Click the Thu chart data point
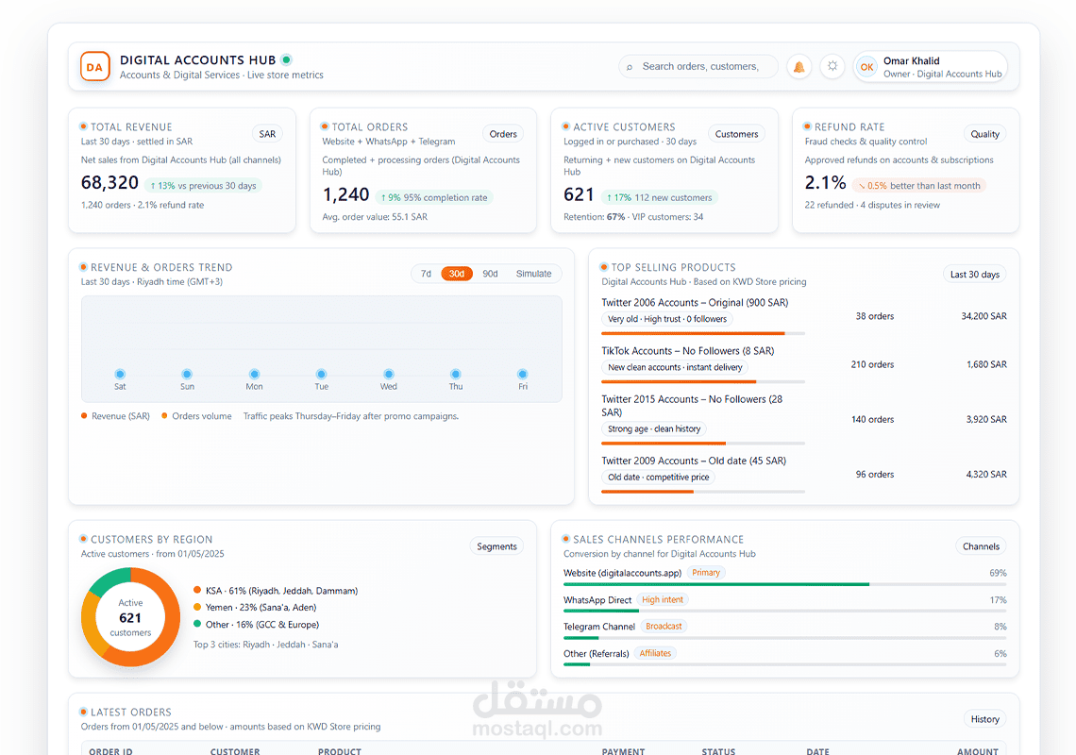The height and width of the screenshot is (755, 1076). (456, 374)
